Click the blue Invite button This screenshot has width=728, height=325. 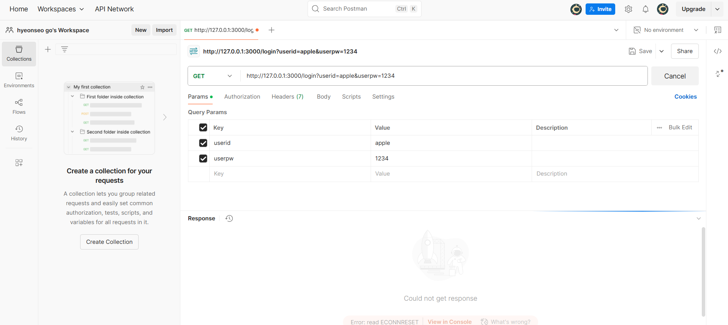pos(600,9)
